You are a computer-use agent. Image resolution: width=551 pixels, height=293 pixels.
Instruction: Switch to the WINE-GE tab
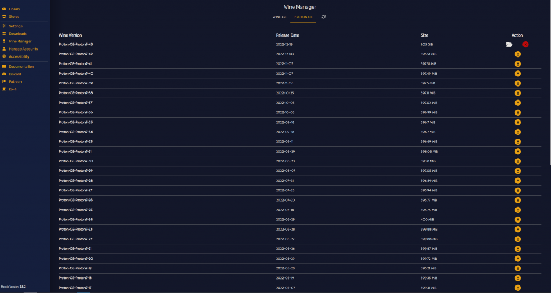click(280, 17)
